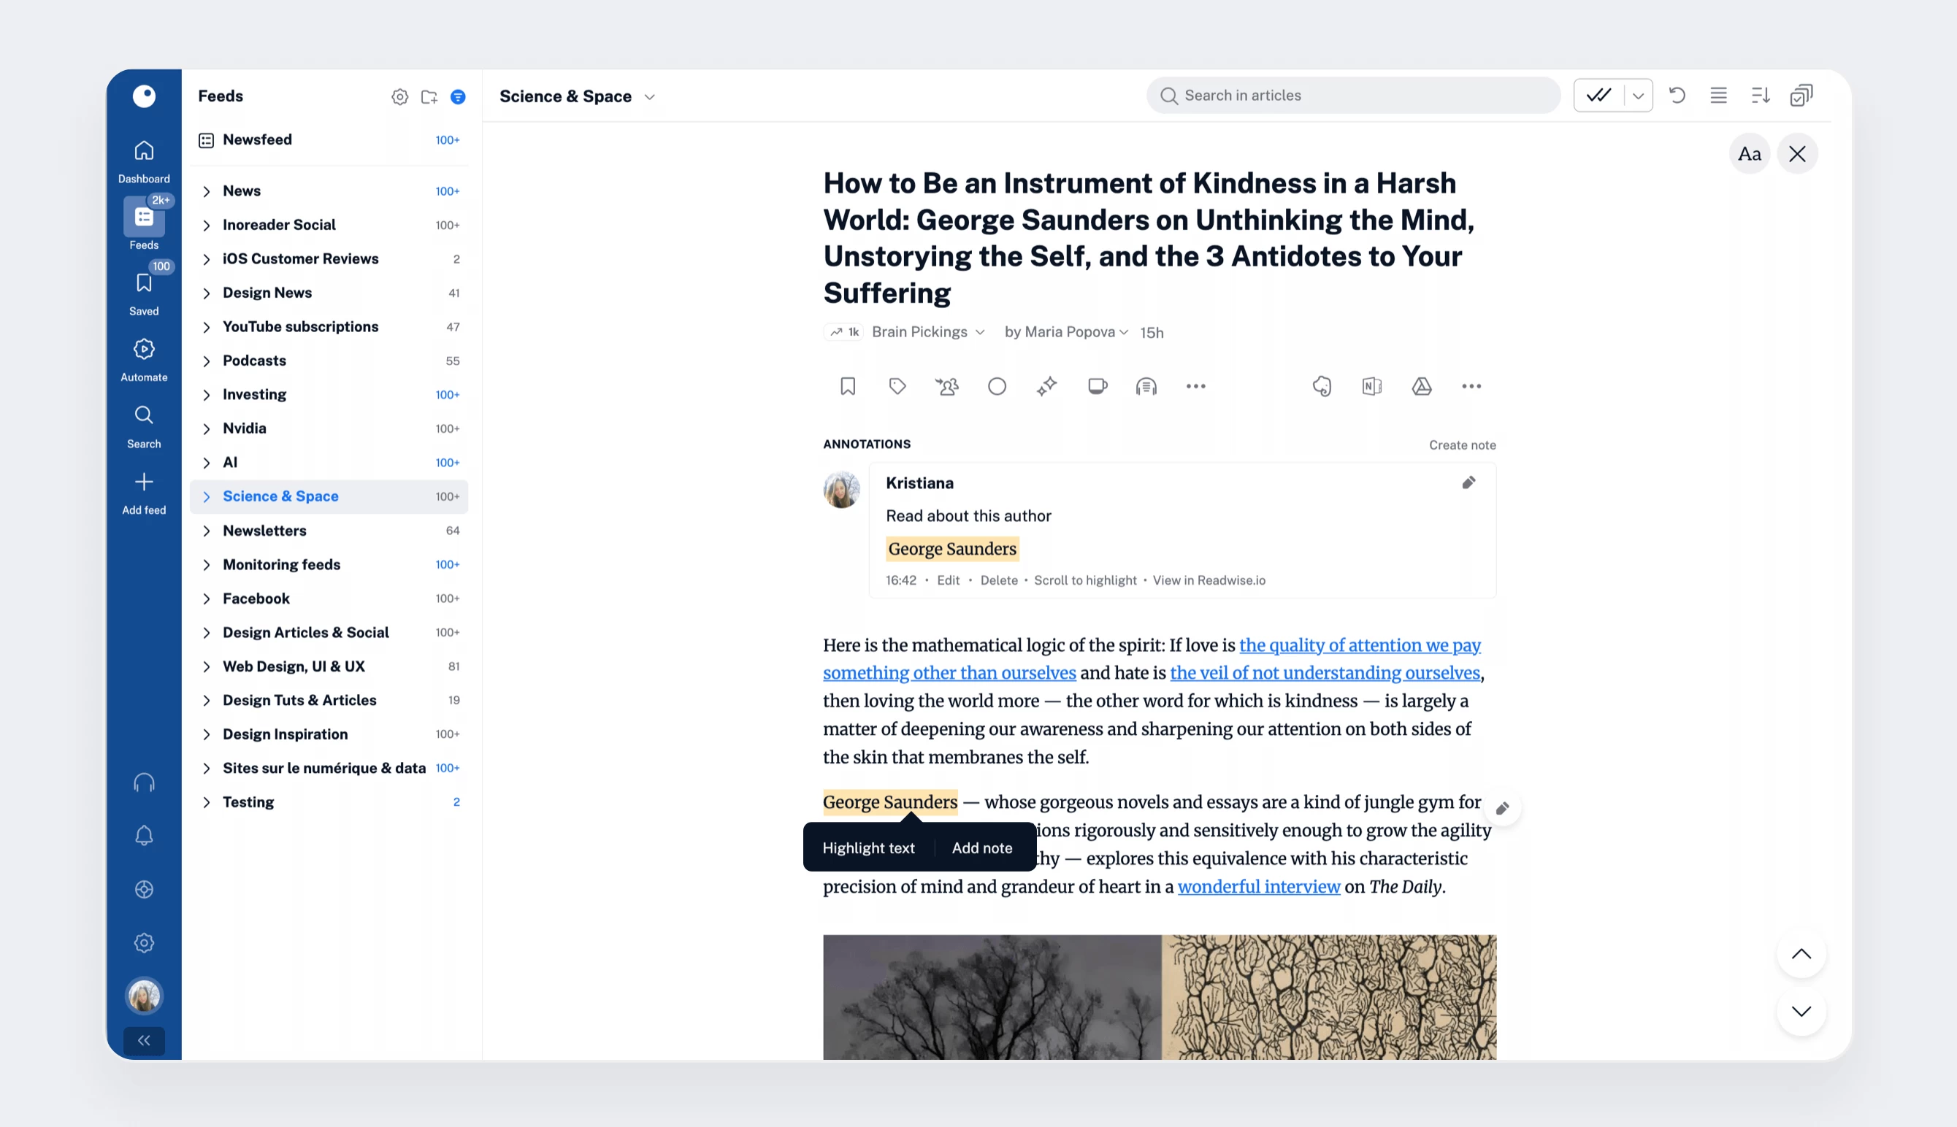The height and width of the screenshot is (1127, 1957).
Task: Expand the Design News folder
Action: [207, 293]
